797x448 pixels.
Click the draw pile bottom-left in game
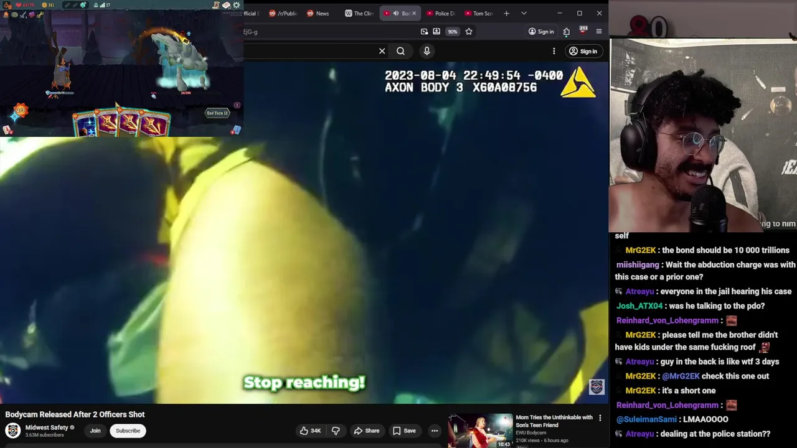coord(7,129)
